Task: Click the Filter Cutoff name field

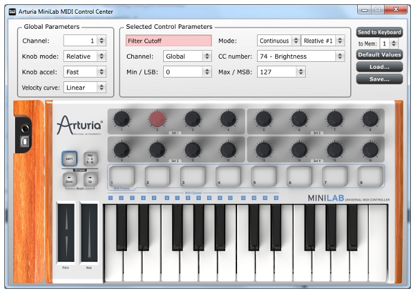Action: (169, 41)
